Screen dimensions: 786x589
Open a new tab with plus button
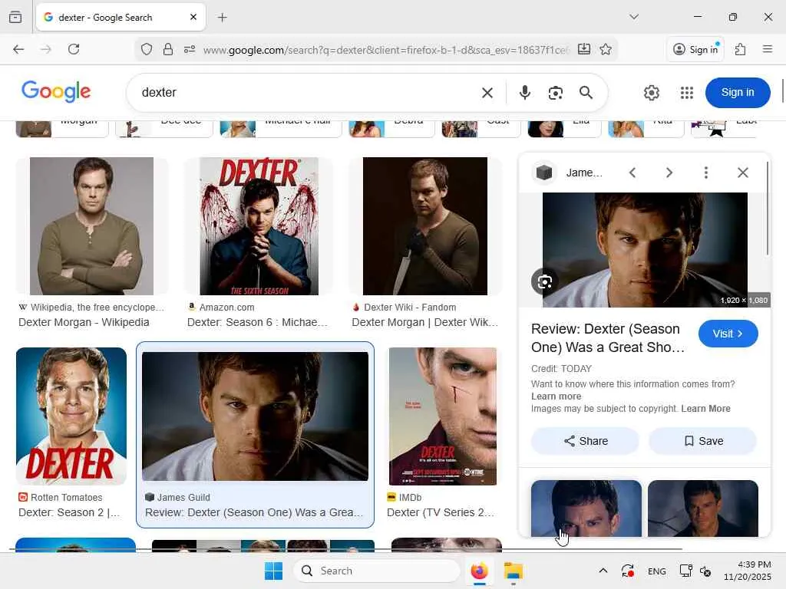coord(222,18)
